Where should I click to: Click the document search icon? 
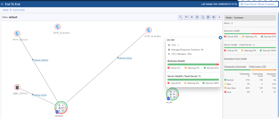point(202,17)
